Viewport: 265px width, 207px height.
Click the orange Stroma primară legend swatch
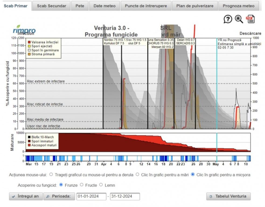coord(29,54)
